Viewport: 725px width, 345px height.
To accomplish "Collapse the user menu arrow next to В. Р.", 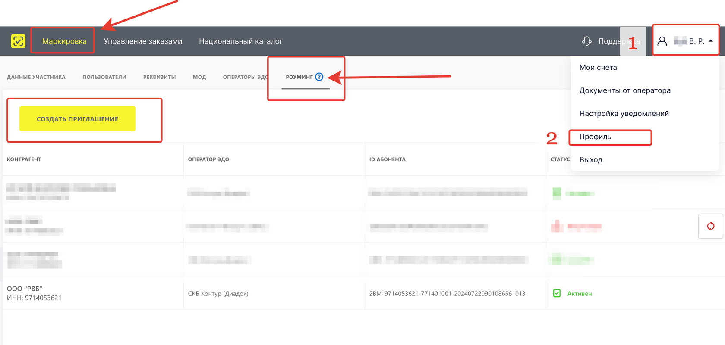I will point(711,41).
